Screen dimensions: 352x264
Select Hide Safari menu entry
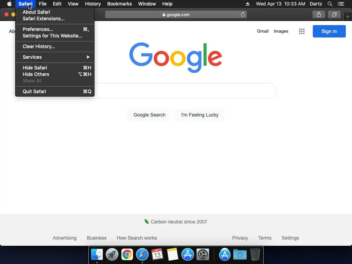[x=55, y=68]
